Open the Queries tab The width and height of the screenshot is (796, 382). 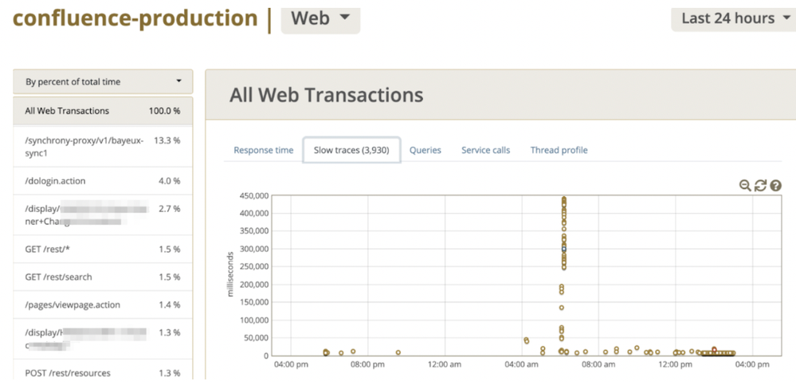point(425,150)
